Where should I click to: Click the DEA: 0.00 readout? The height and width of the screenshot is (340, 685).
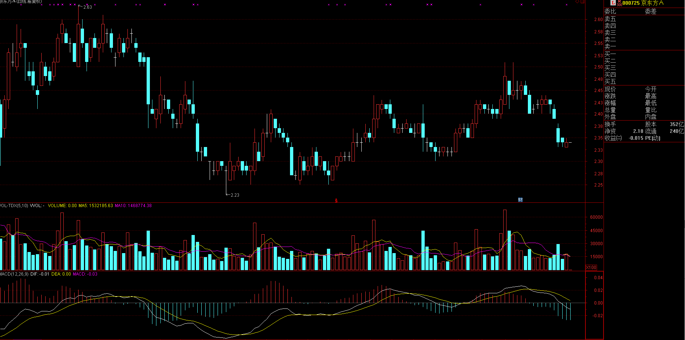pos(61,274)
